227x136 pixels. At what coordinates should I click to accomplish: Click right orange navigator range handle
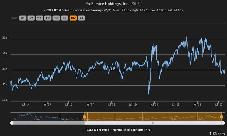coord(221,117)
